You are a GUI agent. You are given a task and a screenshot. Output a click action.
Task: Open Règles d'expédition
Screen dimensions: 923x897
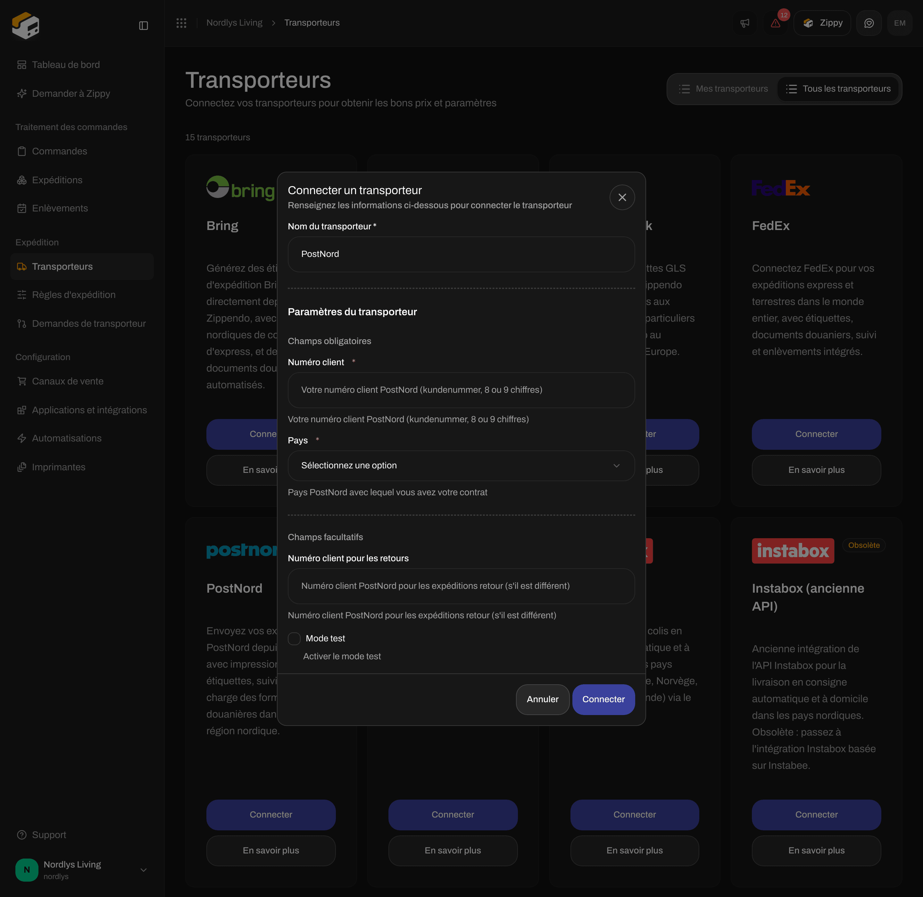point(82,295)
